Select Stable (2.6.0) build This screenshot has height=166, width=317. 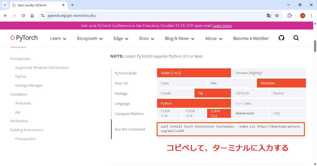[194, 73]
